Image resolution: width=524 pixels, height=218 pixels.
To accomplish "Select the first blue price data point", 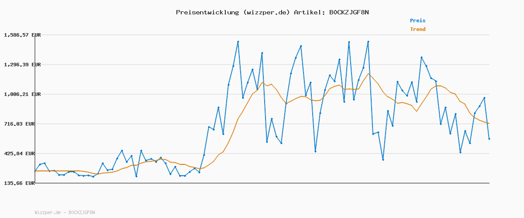I will [35, 171].
